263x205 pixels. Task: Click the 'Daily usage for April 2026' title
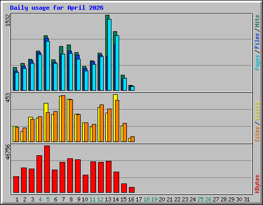coord(57,8)
